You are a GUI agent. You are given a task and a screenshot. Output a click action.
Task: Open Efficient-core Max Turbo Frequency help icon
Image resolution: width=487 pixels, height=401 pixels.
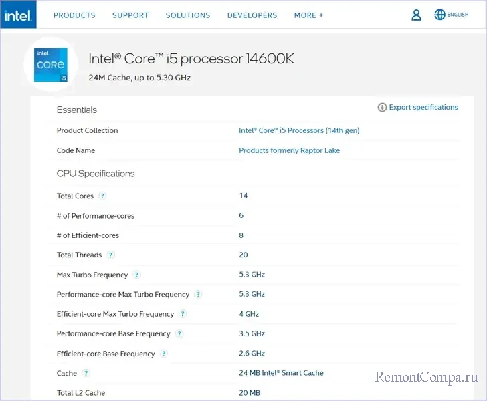(183, 314)
